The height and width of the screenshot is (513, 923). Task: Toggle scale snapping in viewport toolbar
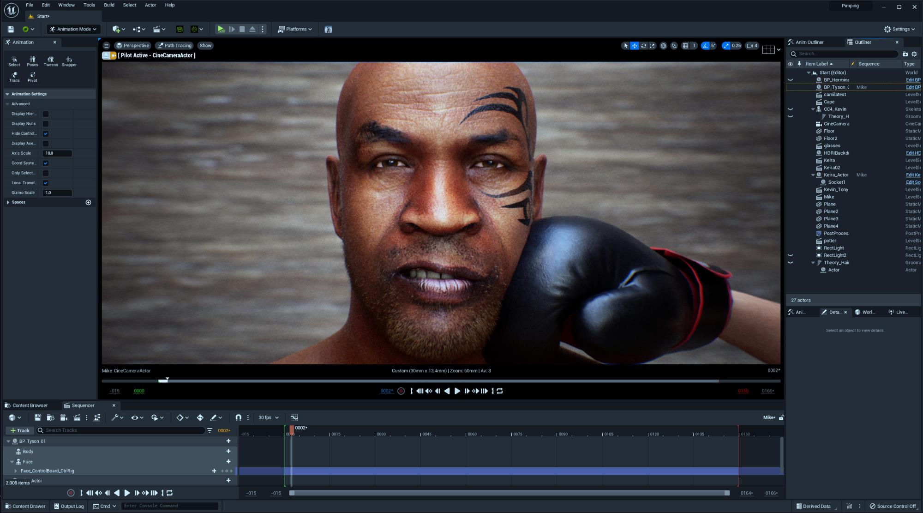tap(726, 46)
